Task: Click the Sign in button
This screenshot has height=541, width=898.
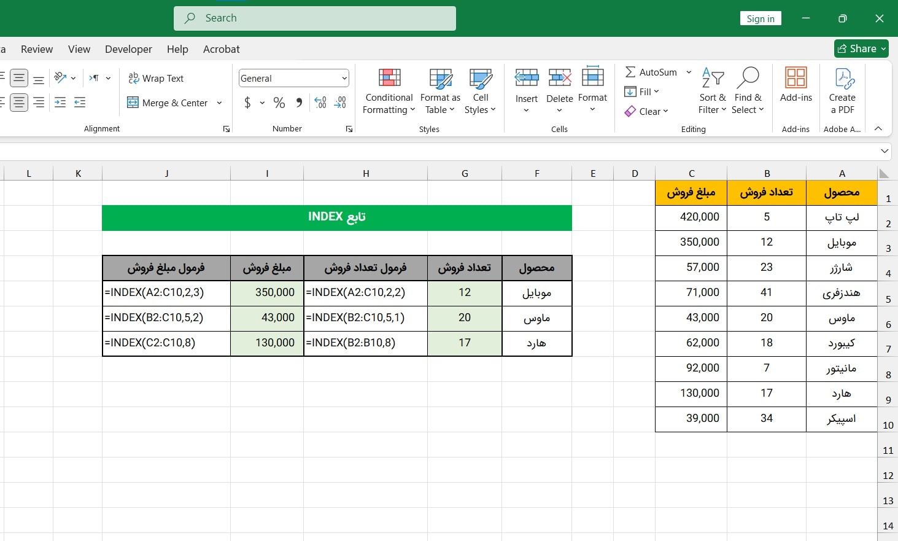Action: [761, 18]
